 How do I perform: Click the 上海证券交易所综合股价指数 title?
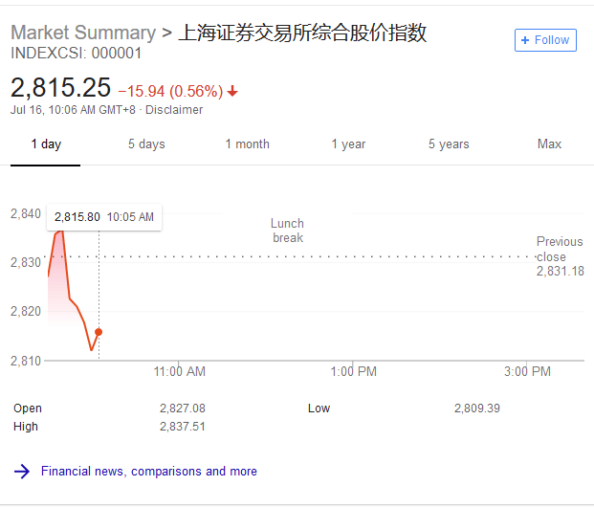pos(302,33)
